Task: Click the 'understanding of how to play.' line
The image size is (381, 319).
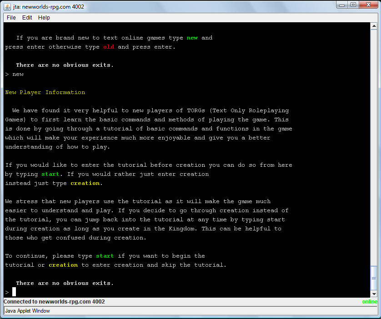Action: click(58, 147)
